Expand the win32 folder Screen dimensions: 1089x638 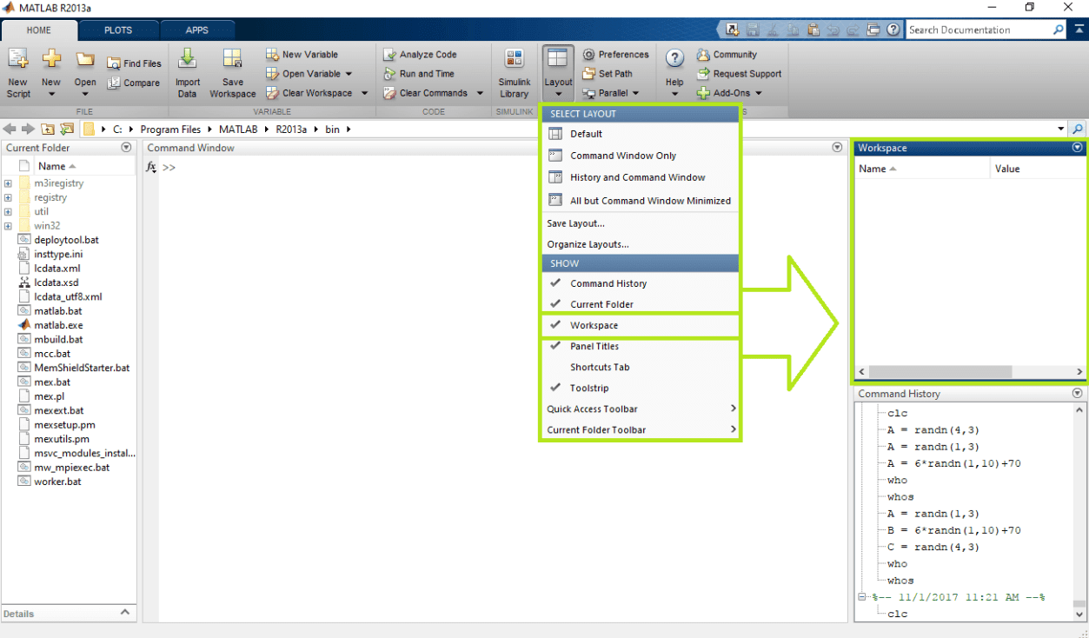[8, 226]
